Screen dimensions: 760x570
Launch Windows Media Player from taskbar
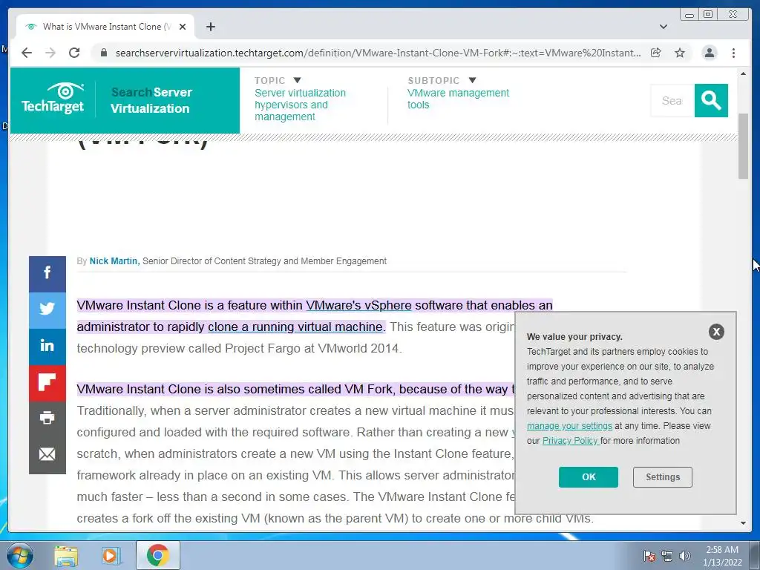pyautogui.click(x=111, y=555)
